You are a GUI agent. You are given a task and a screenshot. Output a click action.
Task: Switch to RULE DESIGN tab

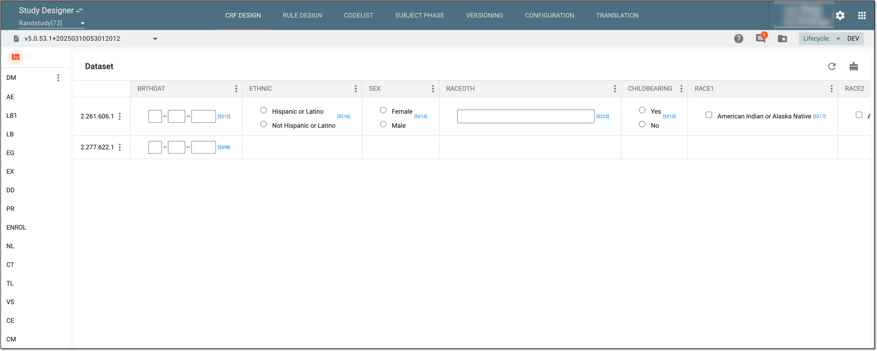302,15
